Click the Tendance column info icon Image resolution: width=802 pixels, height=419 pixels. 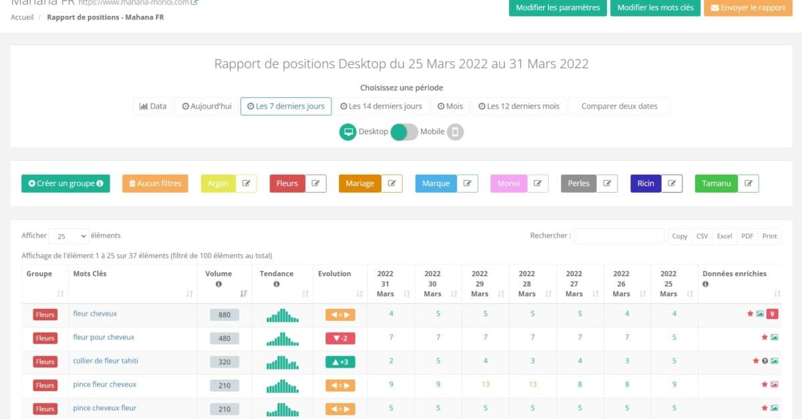277,284
